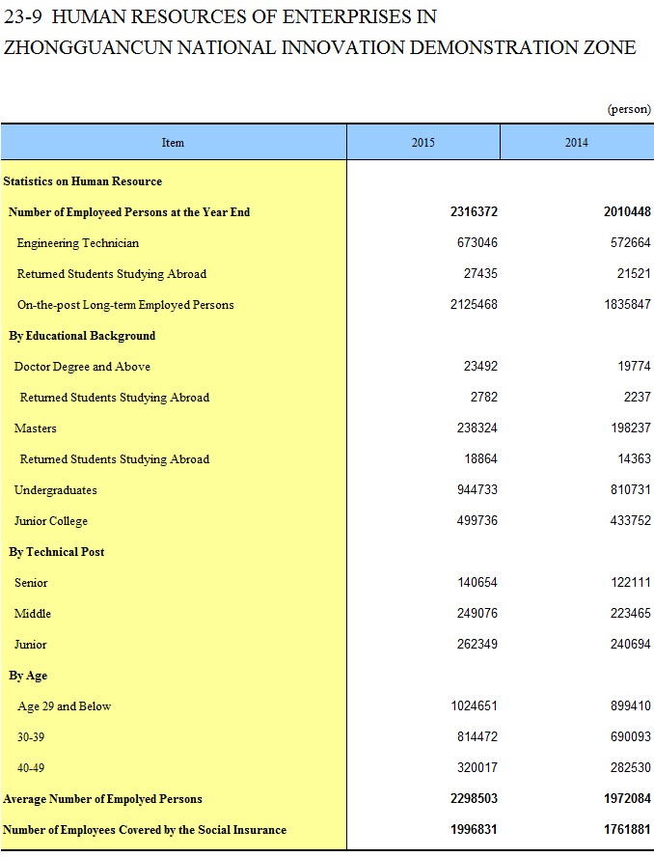This screenshot has width=654, height=857.
Task: Click the value 1996831
Action: click(475, 830)
